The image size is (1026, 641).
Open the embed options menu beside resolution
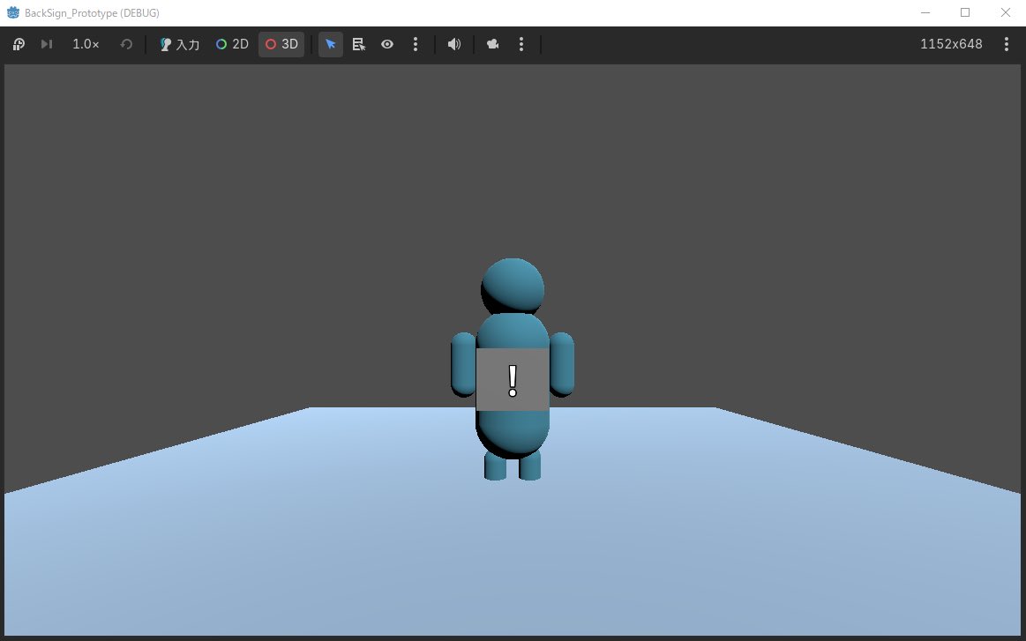click(x=1007, y=44)
